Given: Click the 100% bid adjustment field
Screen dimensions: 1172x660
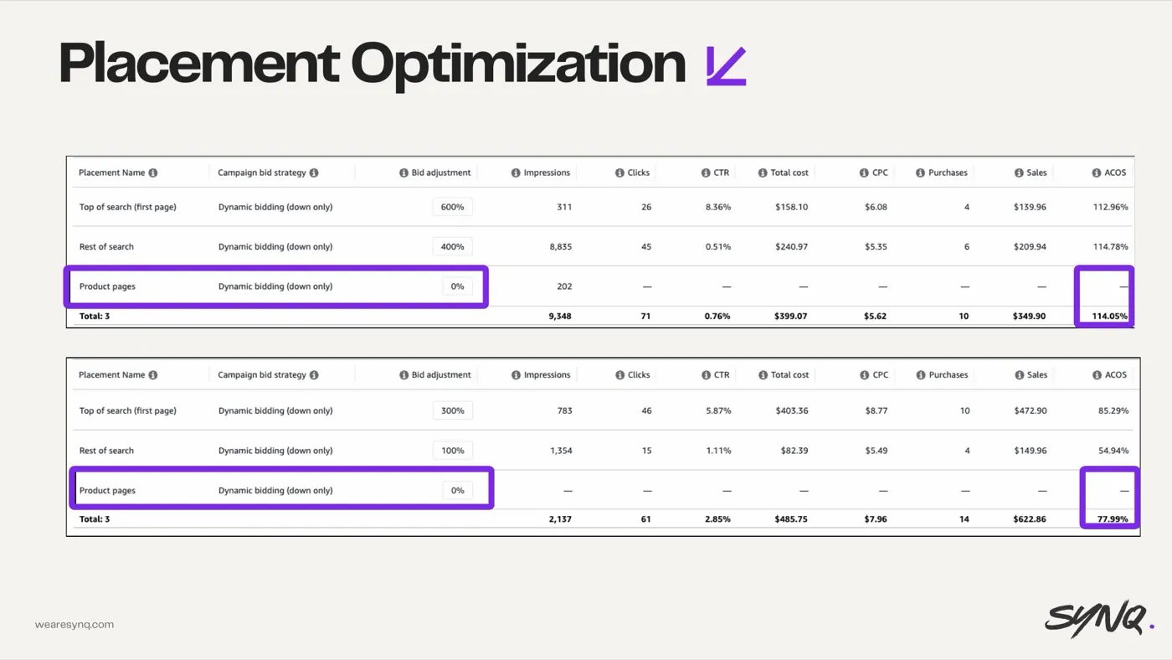Looking at the screenshot, I should (453, 451).
